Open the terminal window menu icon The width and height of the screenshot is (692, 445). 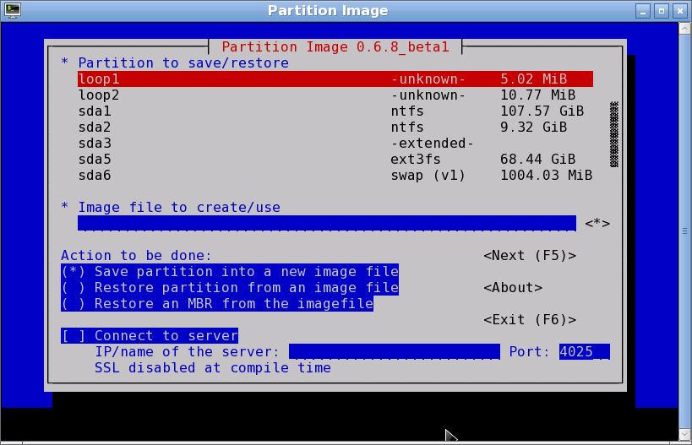point(12,11)
